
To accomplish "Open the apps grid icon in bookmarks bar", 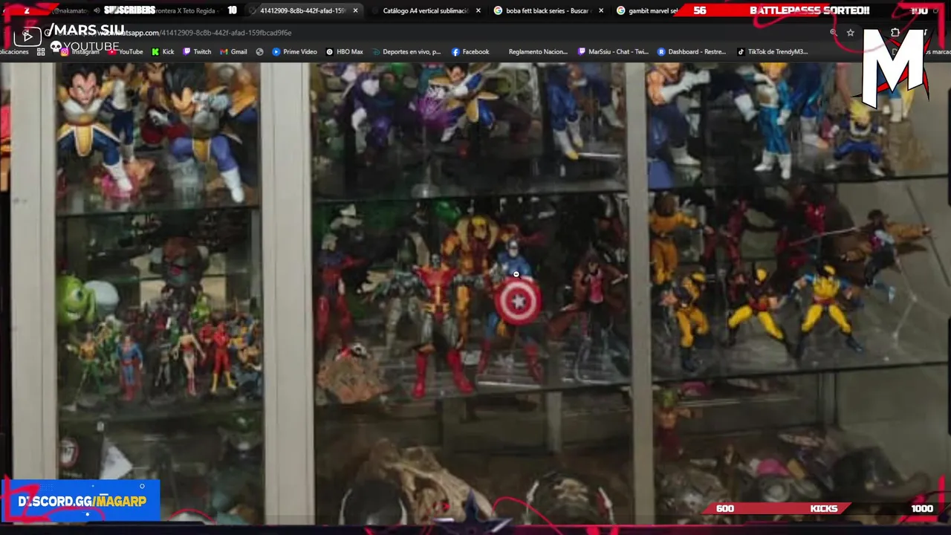I will (41, 52).
